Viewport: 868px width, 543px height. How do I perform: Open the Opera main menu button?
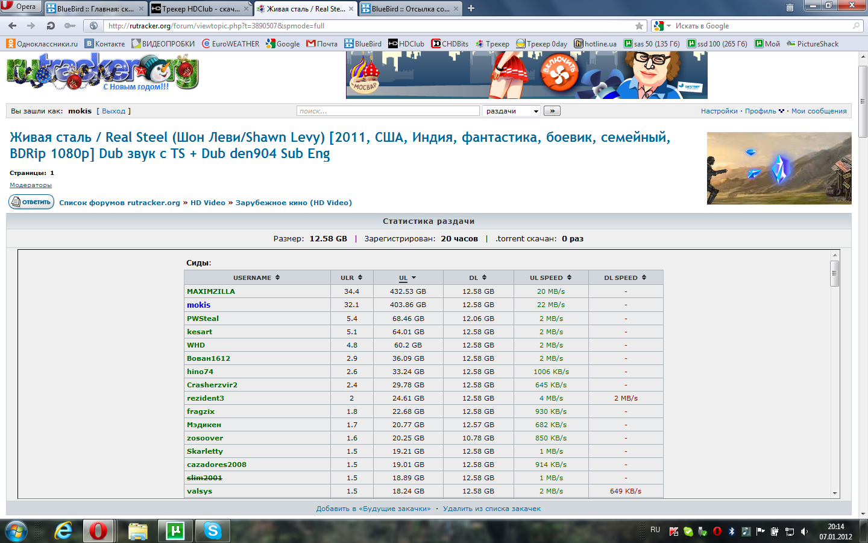[20, 7]
